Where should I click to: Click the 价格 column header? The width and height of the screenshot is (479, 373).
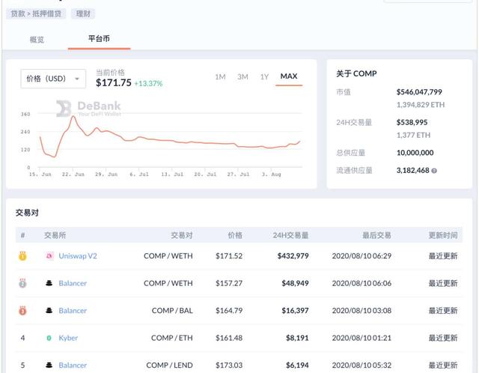(x=235, y=235)
